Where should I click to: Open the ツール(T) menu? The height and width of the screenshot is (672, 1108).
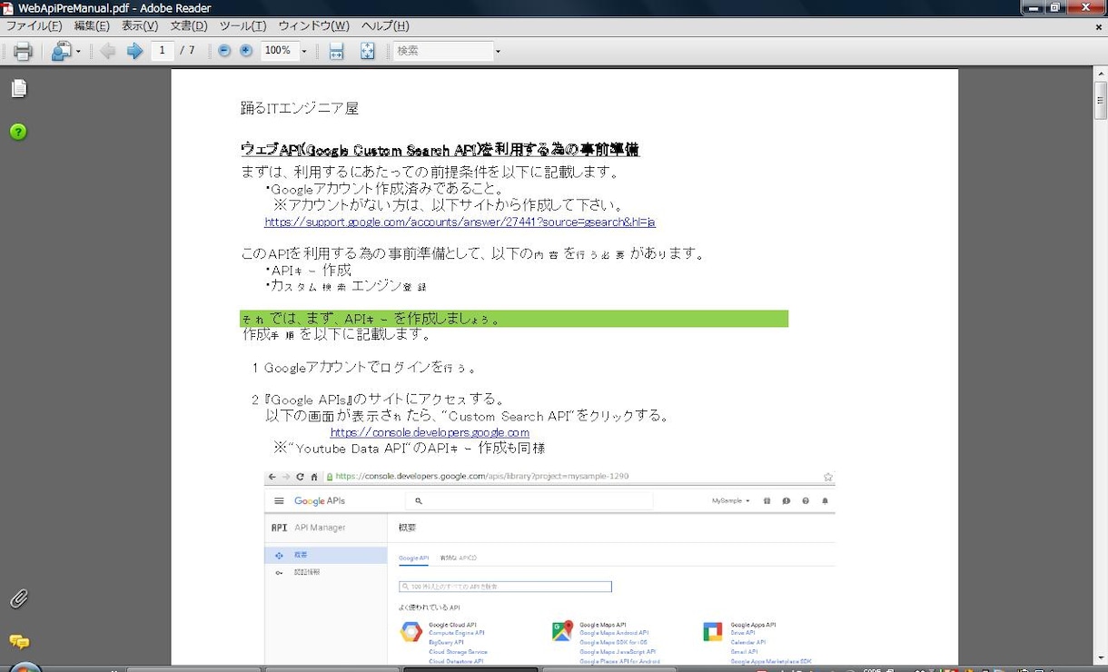[243, 26]
